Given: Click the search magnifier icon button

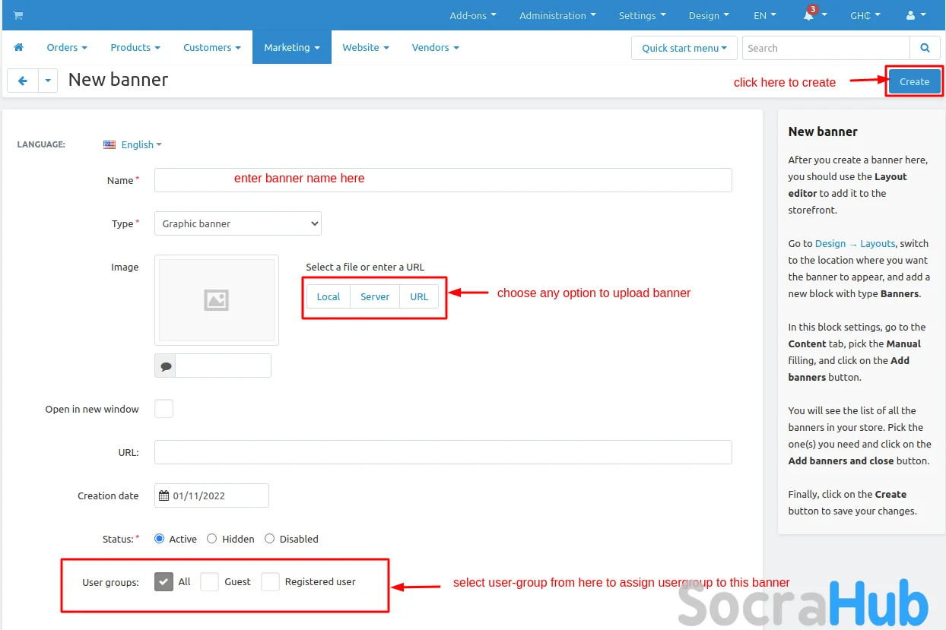Looking at the screenshot, I should (x=925, y=48).
